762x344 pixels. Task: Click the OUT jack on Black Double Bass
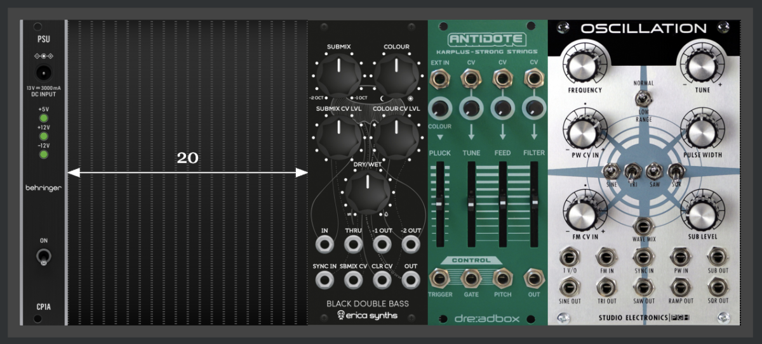pos(411,279)
